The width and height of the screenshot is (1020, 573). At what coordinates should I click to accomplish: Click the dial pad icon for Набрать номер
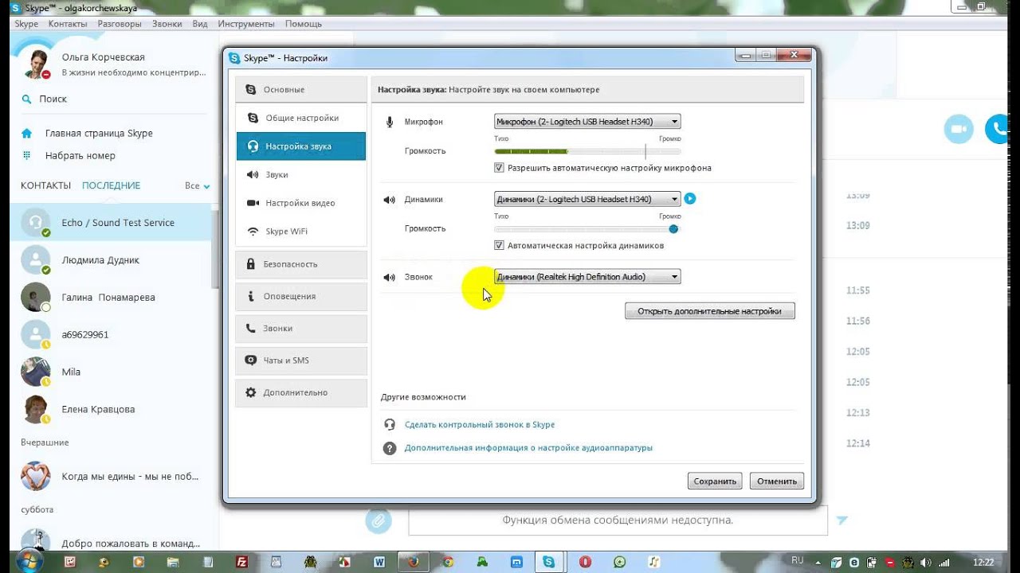click(27, 155)
